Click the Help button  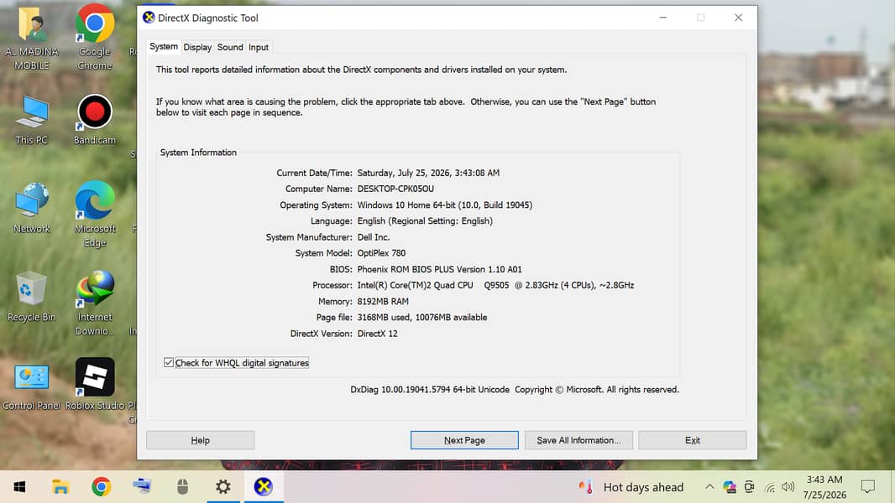point(201,440)
